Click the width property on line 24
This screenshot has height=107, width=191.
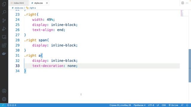(x=37, y=20)
